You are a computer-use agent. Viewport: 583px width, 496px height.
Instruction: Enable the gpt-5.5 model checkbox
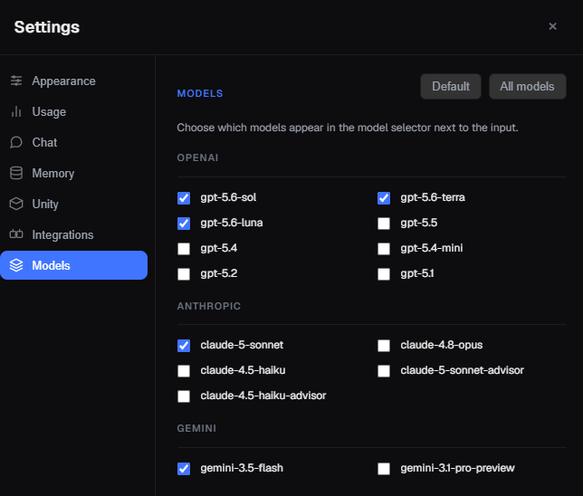pos(384,224)
